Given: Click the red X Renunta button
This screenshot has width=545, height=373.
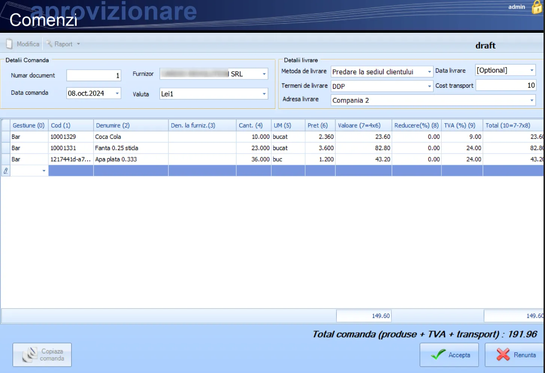Looking at the screenshot, I should tap(515, 355).
